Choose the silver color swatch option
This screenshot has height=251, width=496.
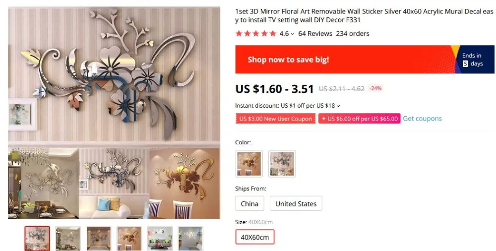[282, 164]
